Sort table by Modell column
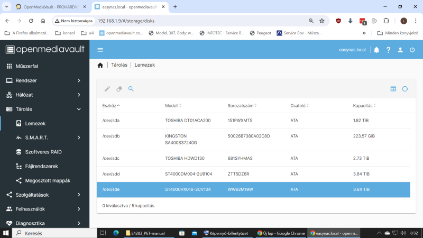This screenshot has width=423, height=238. tap(173, 105)
